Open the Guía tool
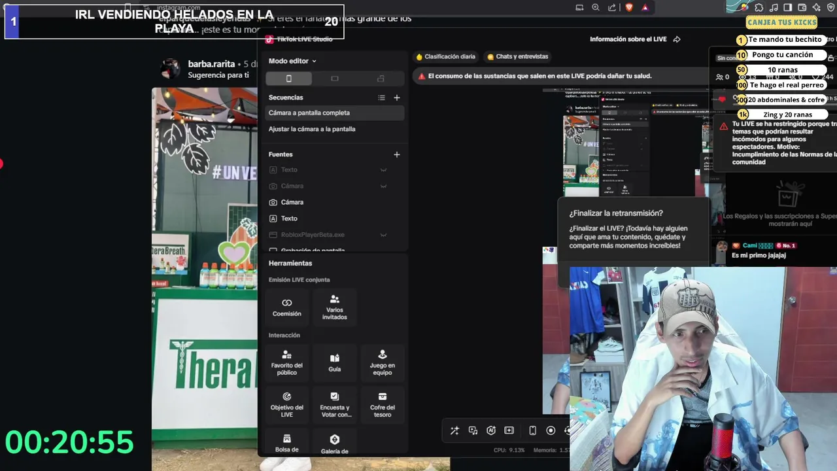Image resolution: width=837 pixels, height=471 pixels. click(334, 363)
